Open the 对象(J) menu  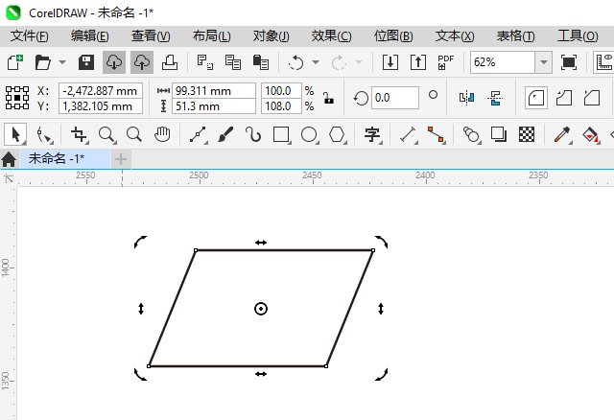[271, 36]
